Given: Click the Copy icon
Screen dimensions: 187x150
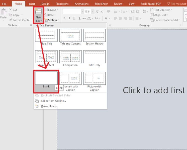Looking at the screenshot, I should [x=10, y=15].
